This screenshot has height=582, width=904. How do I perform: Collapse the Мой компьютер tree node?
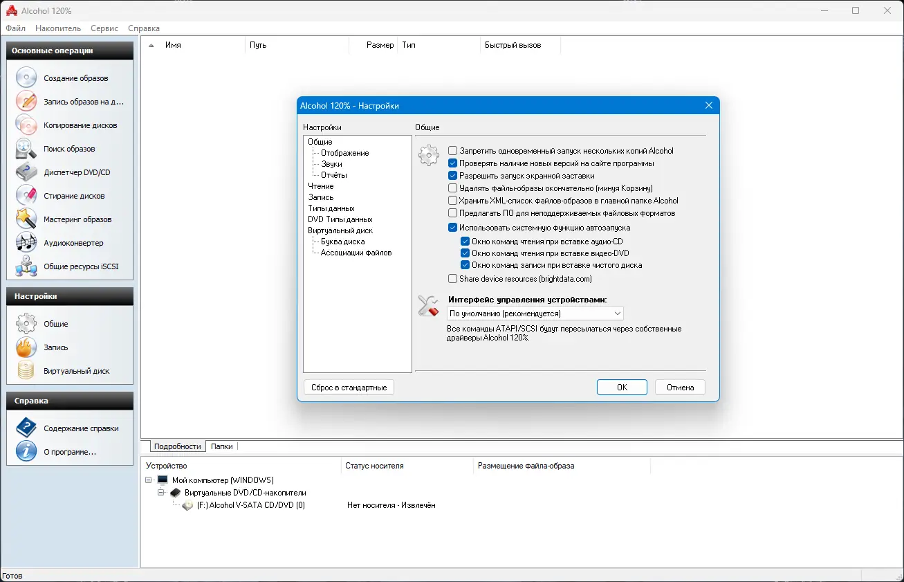149,480
